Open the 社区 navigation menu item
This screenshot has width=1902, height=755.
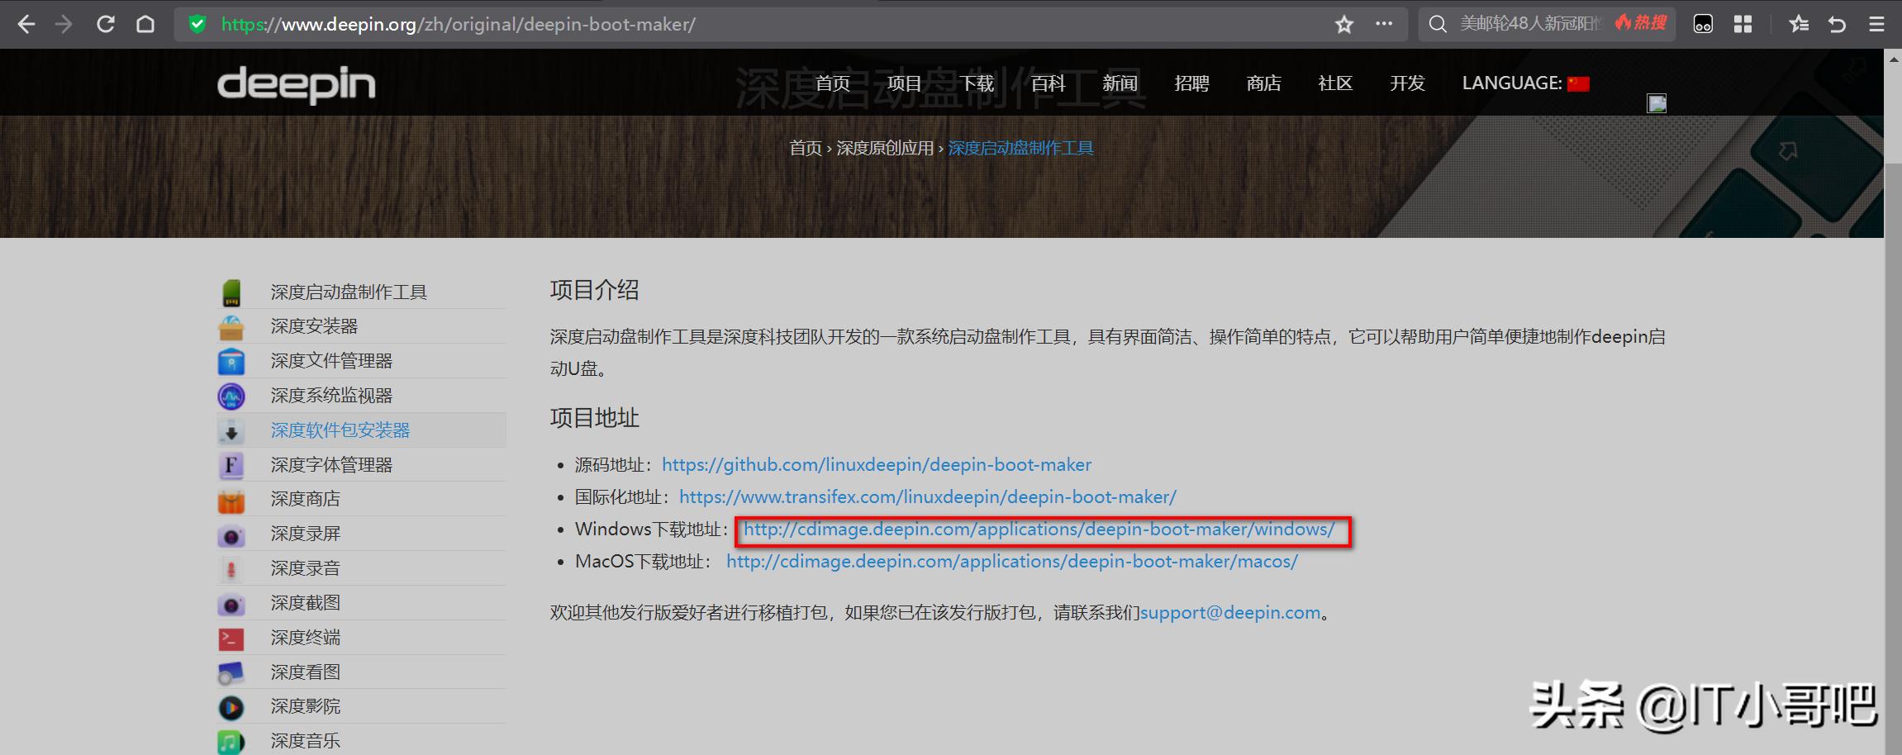[1335, 83]
